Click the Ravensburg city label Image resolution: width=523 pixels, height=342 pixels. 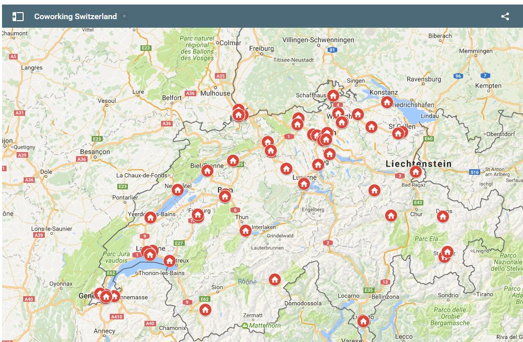click(x=424, y=80)
